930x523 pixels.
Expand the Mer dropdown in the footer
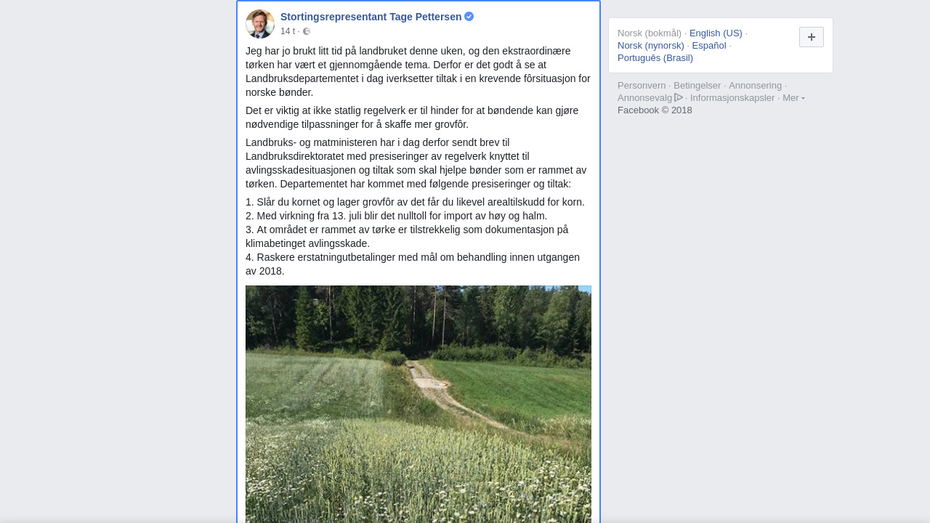point(793,98)
